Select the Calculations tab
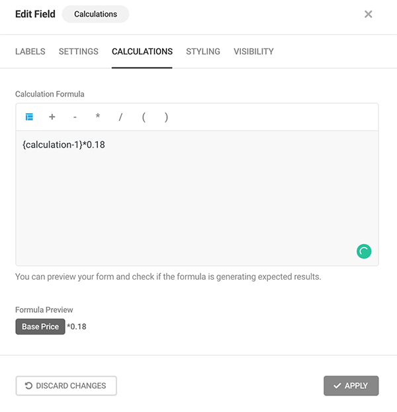The width and height of the screenshot is (397, 412). pyautogui.click(x=142, y=52)
